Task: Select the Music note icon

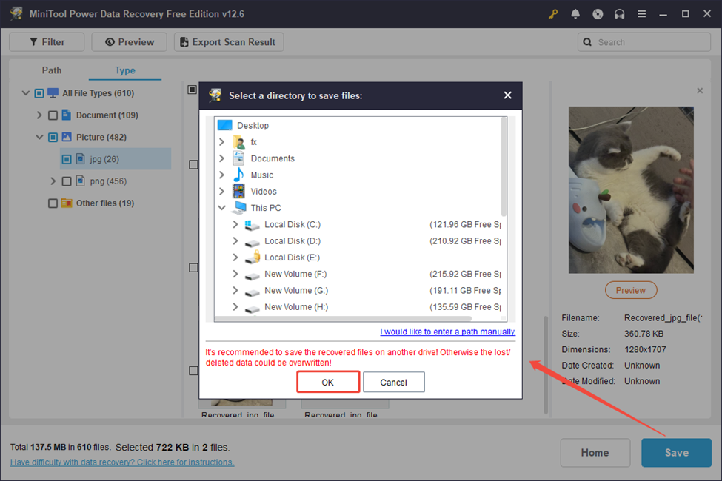Action: click(x=238, y=175)
